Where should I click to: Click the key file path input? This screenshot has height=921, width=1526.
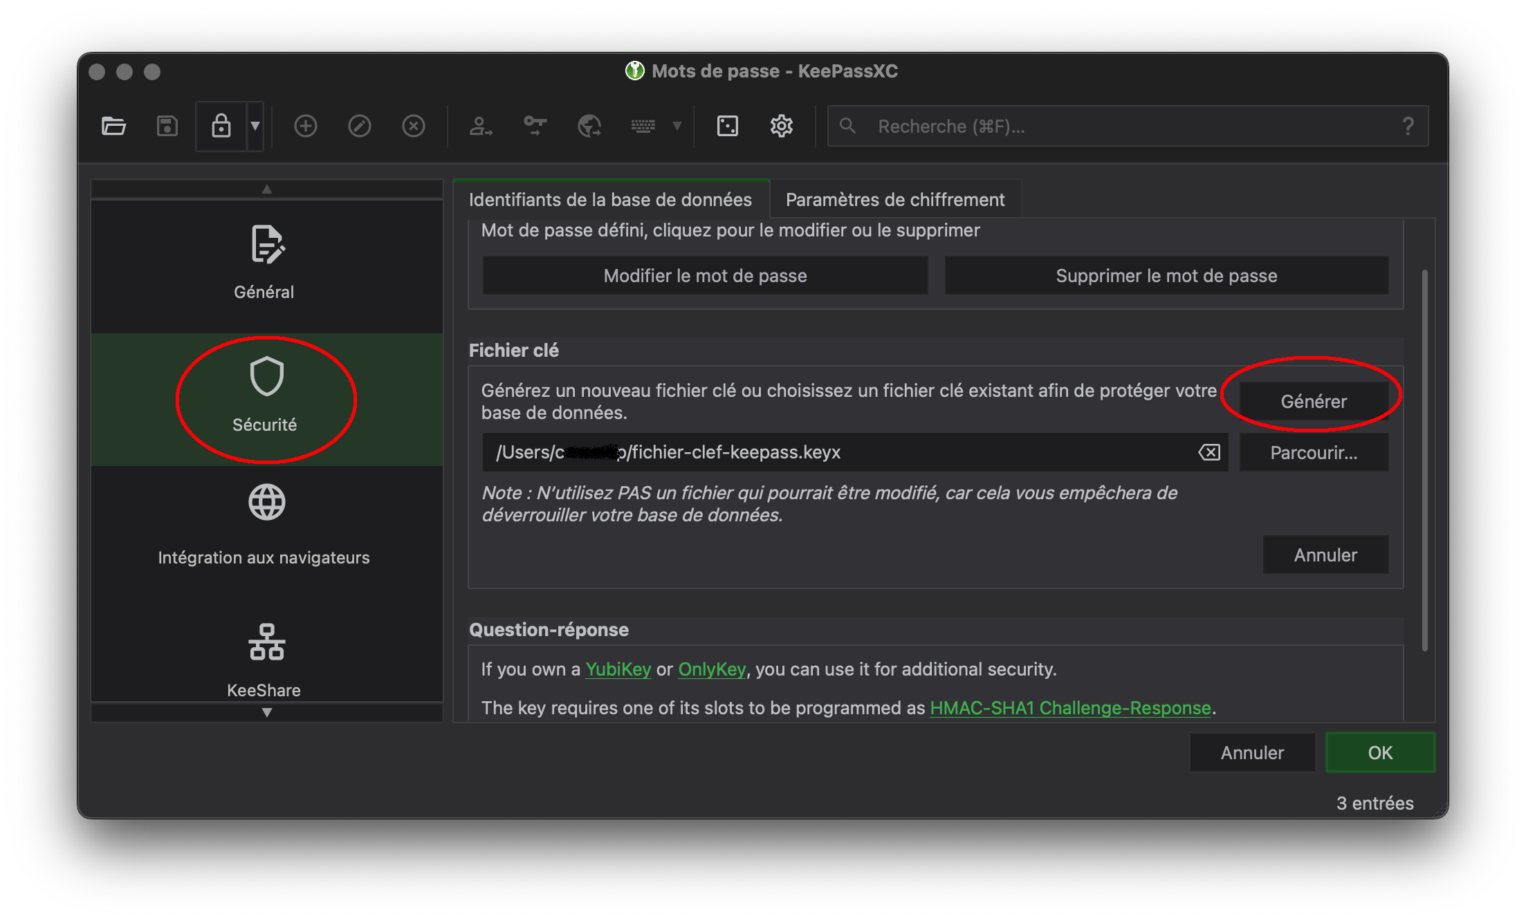(x=856, y=452)
